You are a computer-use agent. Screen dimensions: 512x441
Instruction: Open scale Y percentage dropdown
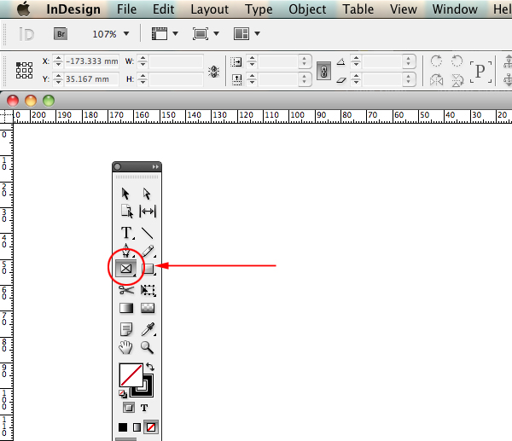coord(305,79)
